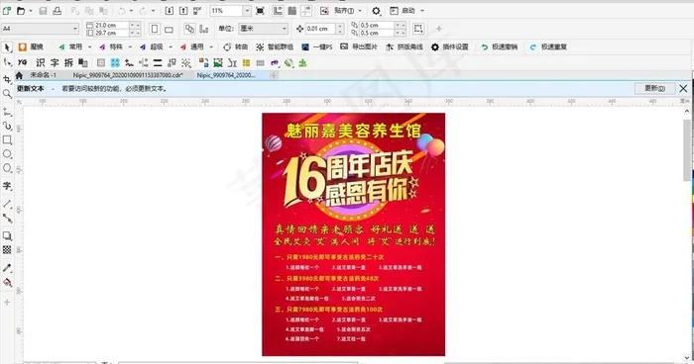Open the Options gear icon
This screenshot has height=364, width=694.
click(376, 11)
